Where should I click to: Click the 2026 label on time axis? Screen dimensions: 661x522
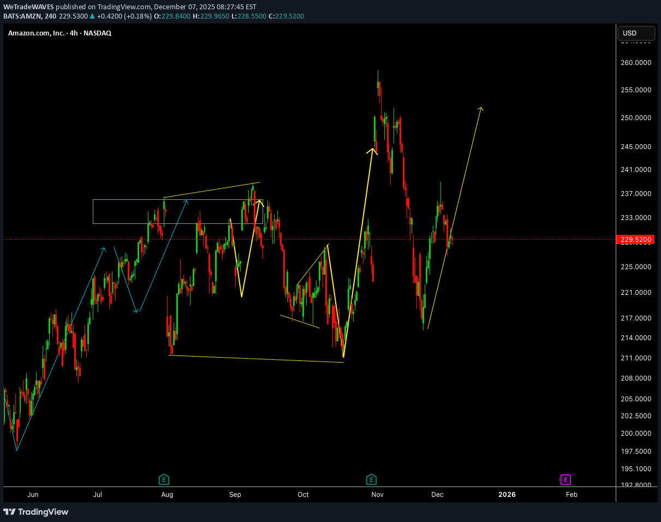507,495
